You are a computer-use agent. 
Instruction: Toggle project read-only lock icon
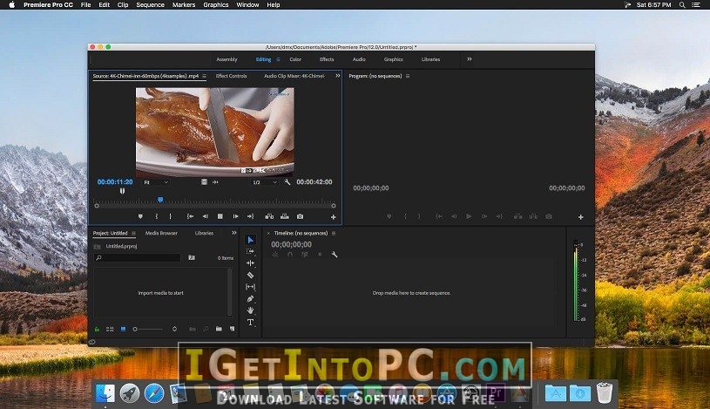(97, 329)
